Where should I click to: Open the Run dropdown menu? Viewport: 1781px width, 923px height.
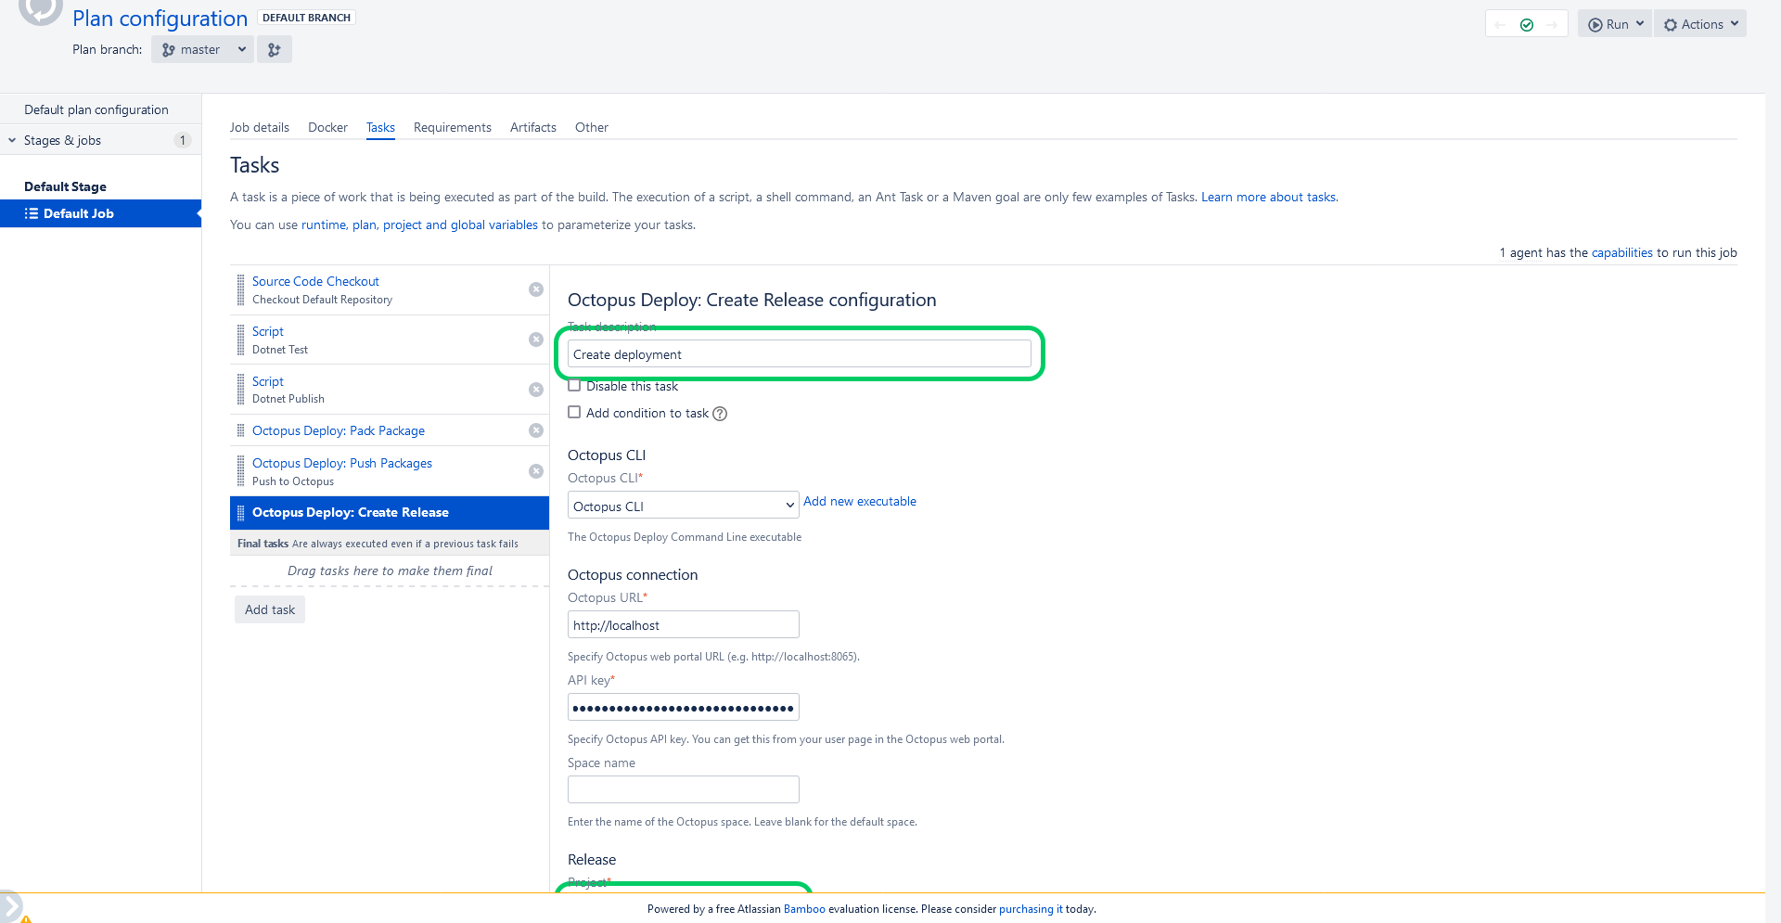click(1615, 24)
